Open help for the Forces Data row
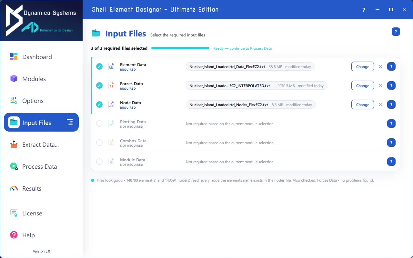Viewport: 413px width, 258px height. (x=391, y=86)
